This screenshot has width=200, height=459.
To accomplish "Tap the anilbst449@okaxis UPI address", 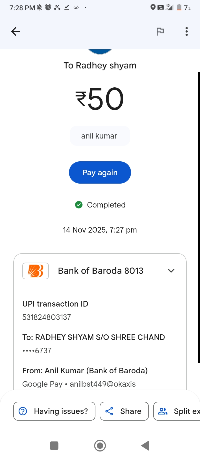I will pos(103,384).
